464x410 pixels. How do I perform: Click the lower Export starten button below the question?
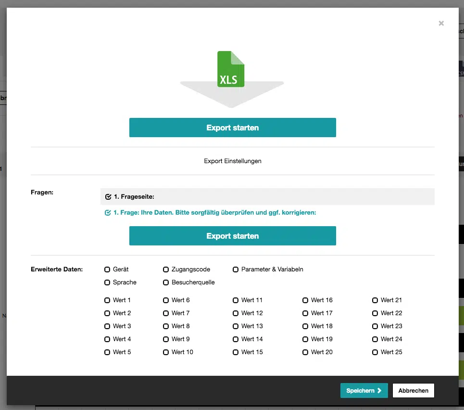click(233, 236)
